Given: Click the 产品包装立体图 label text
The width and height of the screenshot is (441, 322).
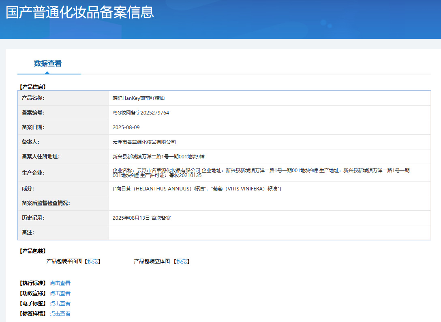Looking at the screenshot, I should click(152, 261).
